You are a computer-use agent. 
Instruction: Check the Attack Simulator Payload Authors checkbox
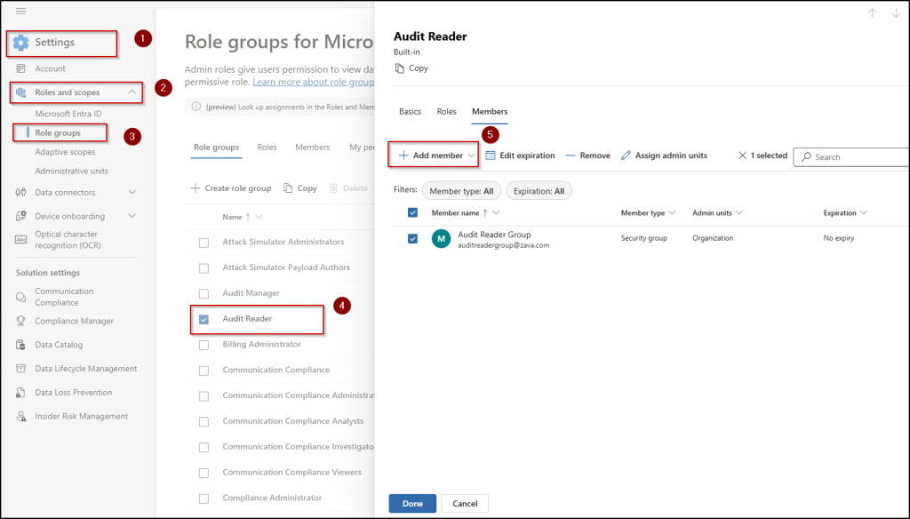coord(204,268)
